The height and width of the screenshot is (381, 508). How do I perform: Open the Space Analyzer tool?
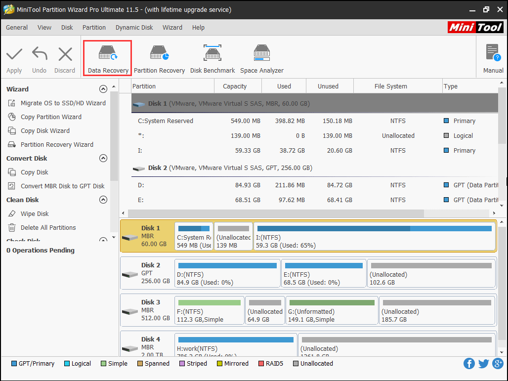tap(262, 58)
